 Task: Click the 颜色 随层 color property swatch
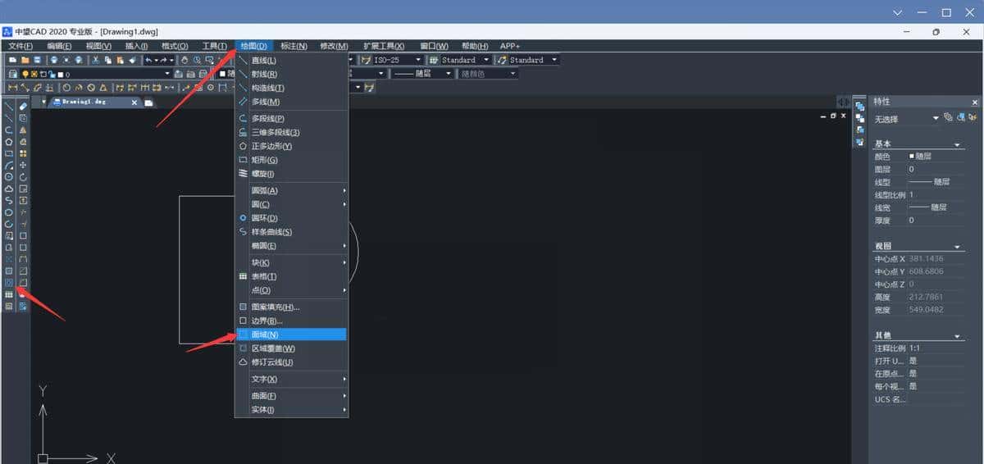tap(911, 156)
